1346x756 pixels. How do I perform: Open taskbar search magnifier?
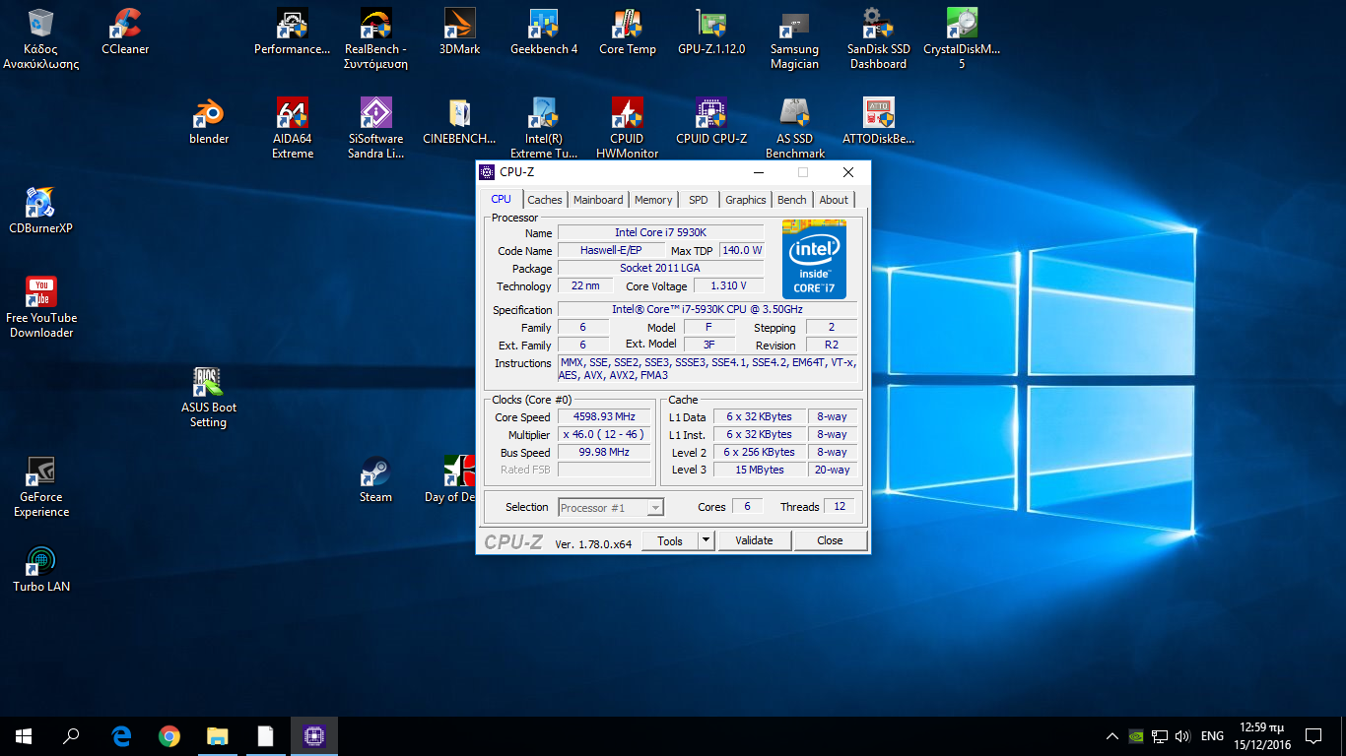pyautogui.click(x=71, y=736)
